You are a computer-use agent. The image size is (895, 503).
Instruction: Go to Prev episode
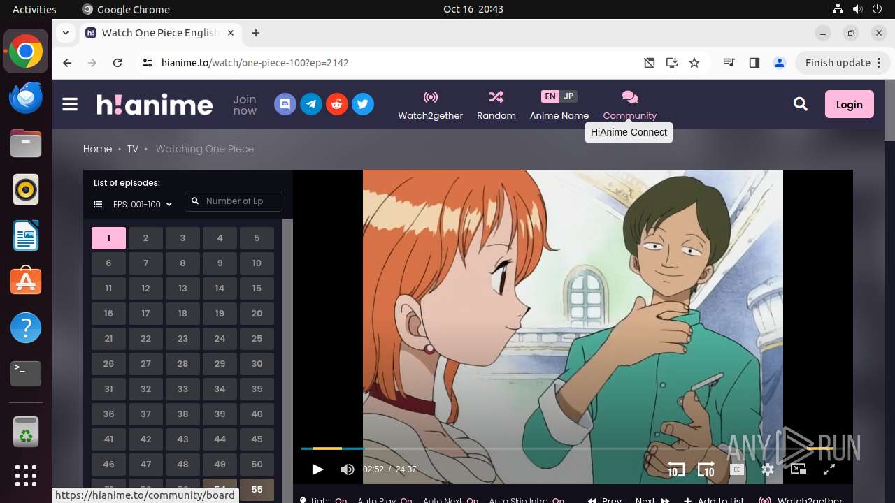click(605, 500)
